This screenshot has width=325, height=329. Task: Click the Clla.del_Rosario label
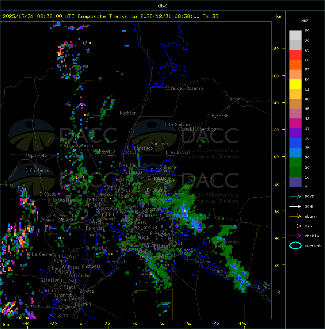click(x=184, y=88)
